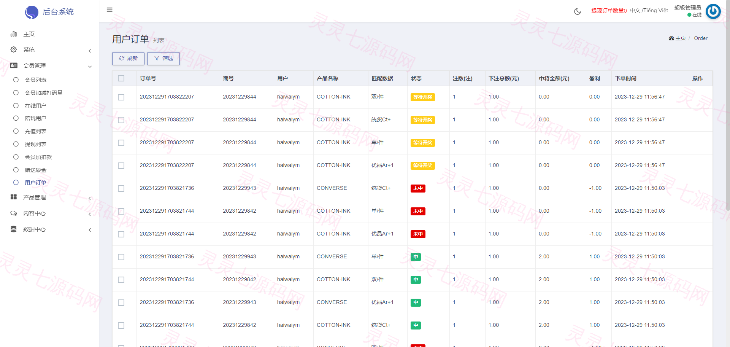
Task: Toggle dark mode moon icon
Action: click(577, 11)
